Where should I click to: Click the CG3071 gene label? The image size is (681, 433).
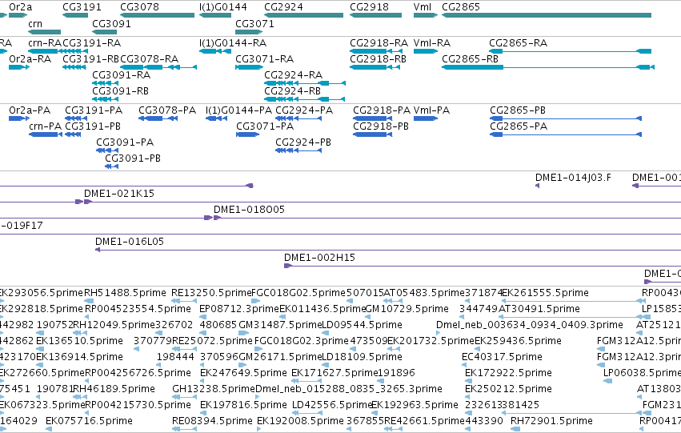pos(255,23)
